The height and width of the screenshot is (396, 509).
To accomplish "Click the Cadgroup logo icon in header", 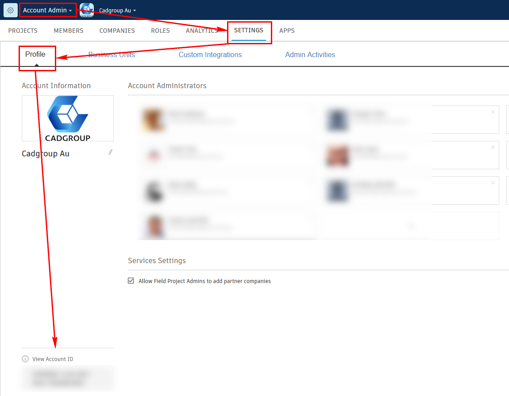I will pyautogui.click(x=87, y=10).
